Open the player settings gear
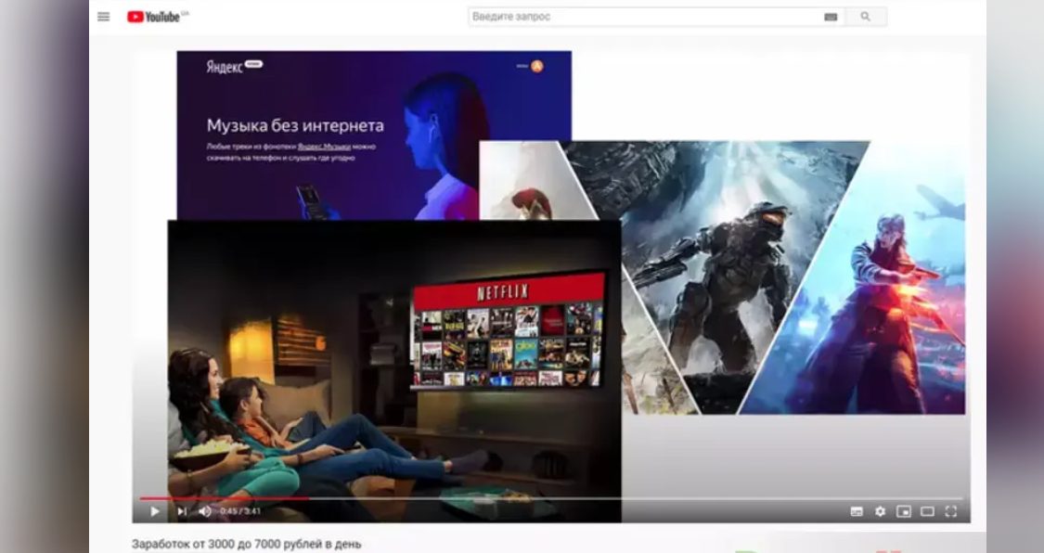Image resolution: width=1044 pixels, height=553 pixels. tap(881, 511)
